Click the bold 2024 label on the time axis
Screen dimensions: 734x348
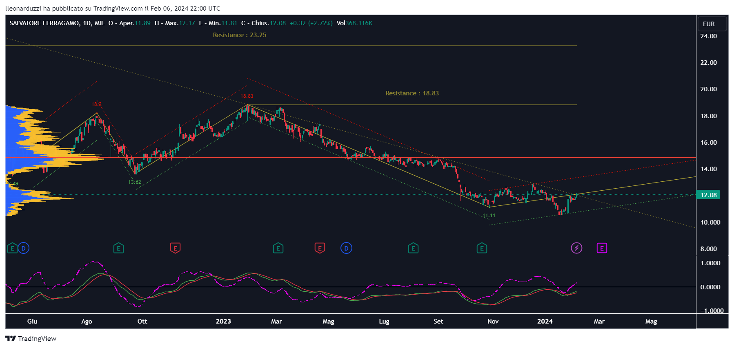545,322
